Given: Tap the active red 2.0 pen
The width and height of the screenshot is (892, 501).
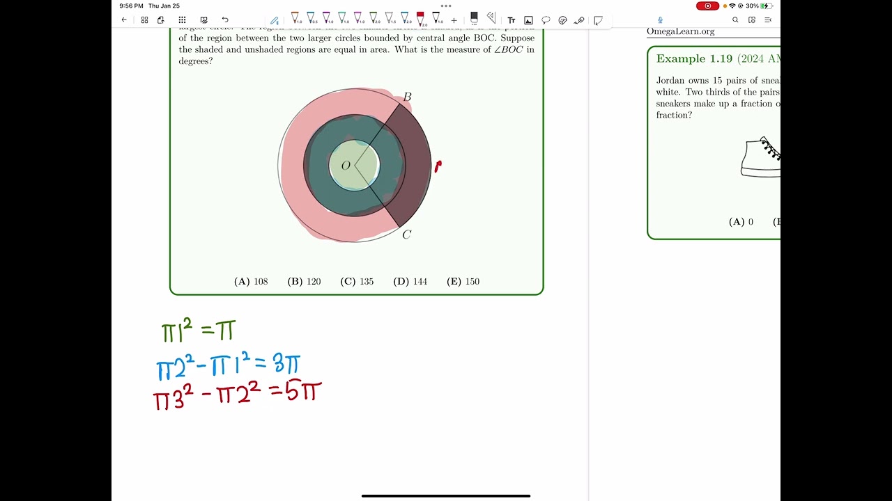Looking at the screenshot, I should [421, 19].
